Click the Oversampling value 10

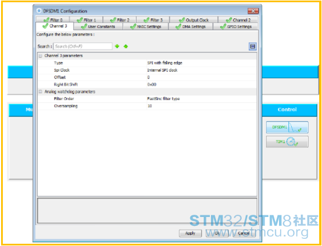150,106
